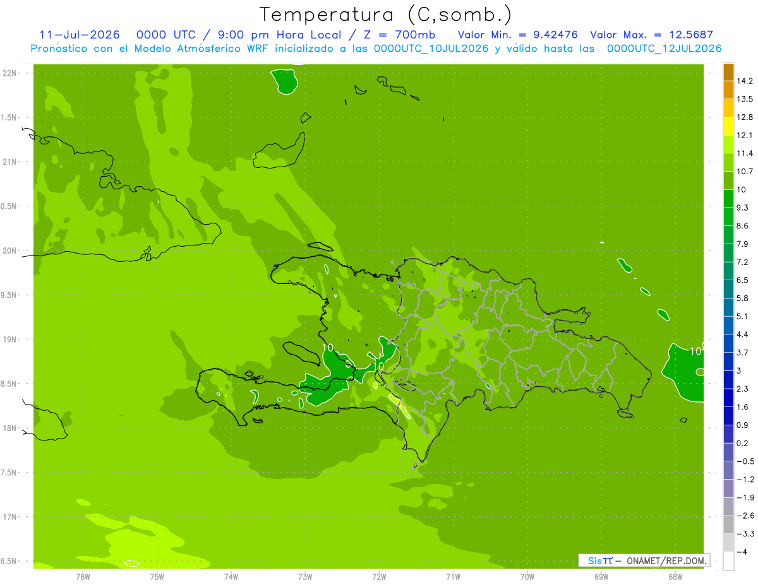Viewport: 758px width, 585px height.
Task: Click the "8.6" legend label
Action: pyautogui.click(x=743, y=226)
